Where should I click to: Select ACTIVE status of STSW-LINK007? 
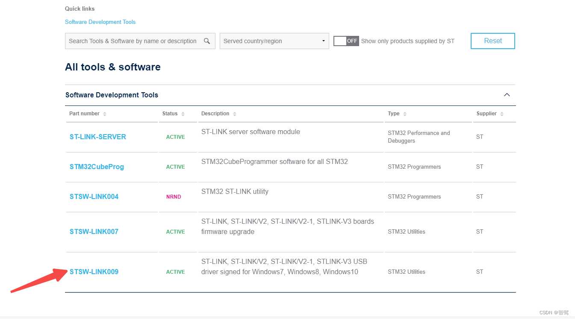pyautogui.click(x=175, y=232)
